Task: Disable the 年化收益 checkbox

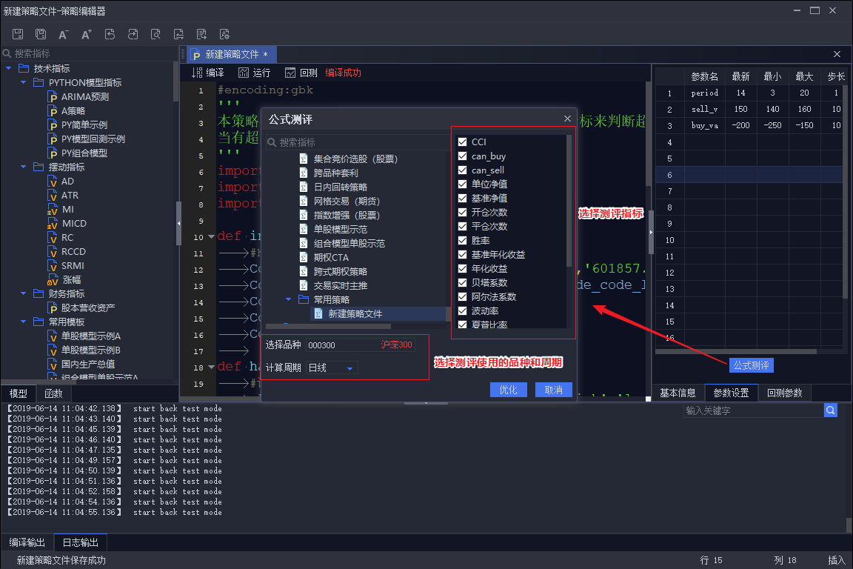Action: pos(462,269)
